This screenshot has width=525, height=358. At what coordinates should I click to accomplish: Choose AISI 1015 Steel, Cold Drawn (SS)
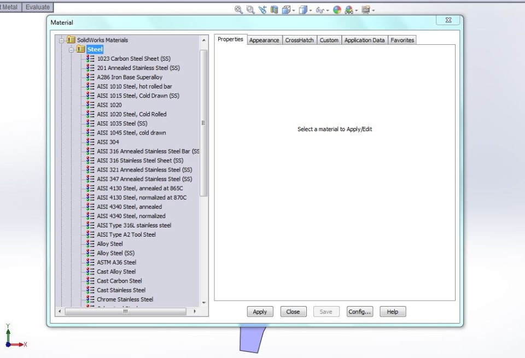pos(138,96)
